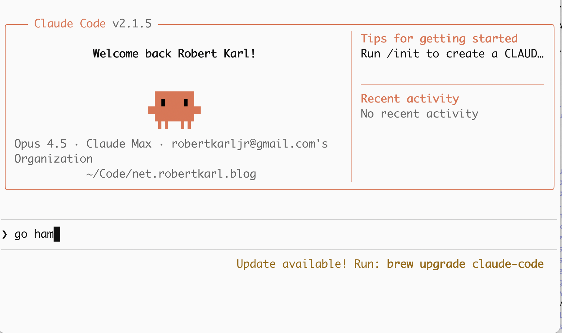Click the 'Opus 4.5' model name
This screenshot has height=333, width=562.
tap(41, 144)
